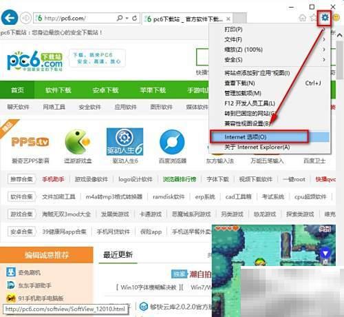Viewport: 344px width, 317px height.
Task: Open the 安全软件 category link
Action: click(x=89, y=107)
